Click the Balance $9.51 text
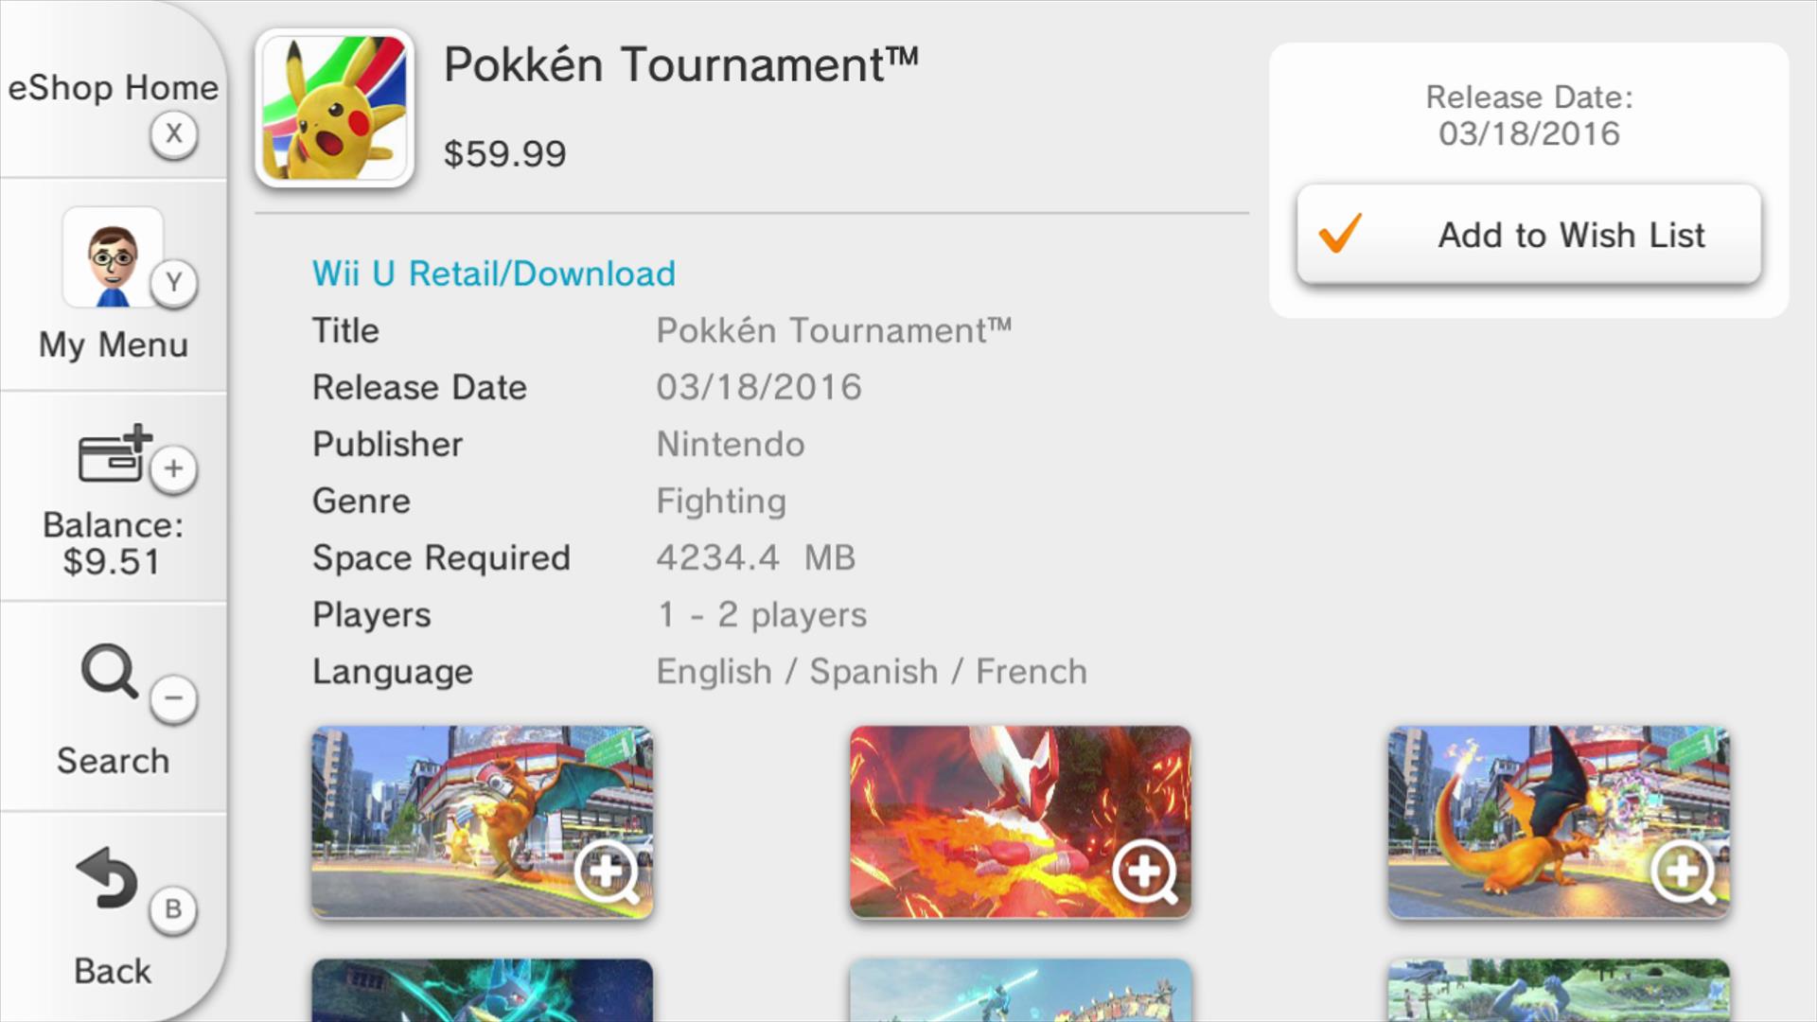 113,543
